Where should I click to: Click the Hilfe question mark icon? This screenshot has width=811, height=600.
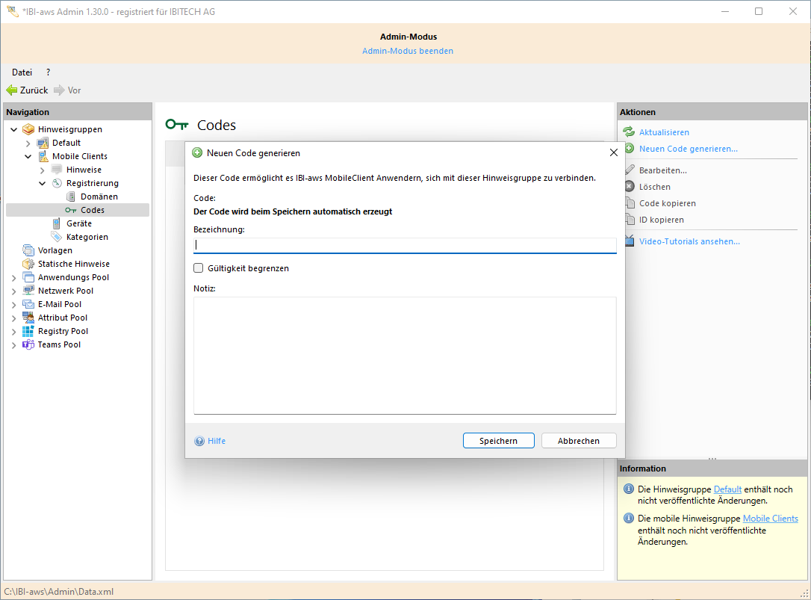tap(199, 441)
